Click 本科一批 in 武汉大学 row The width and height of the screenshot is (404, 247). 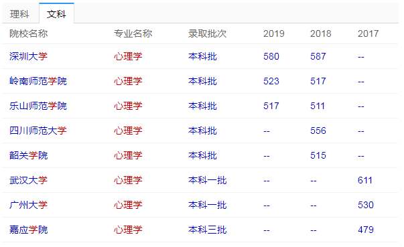pyautogui.click(x=208, y=180)
